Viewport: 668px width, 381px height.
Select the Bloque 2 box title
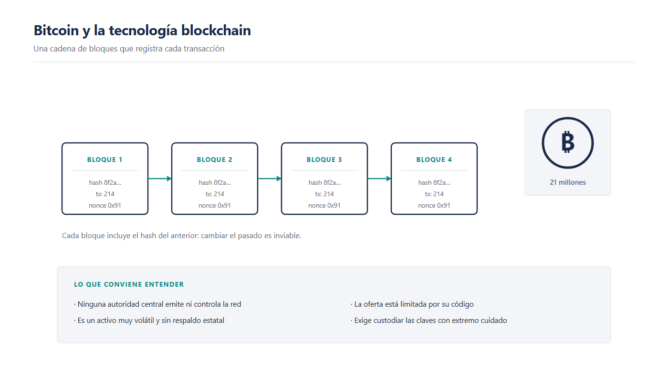215,160
